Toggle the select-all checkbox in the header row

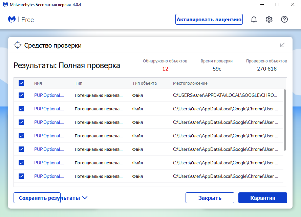[x=21, y=83]
